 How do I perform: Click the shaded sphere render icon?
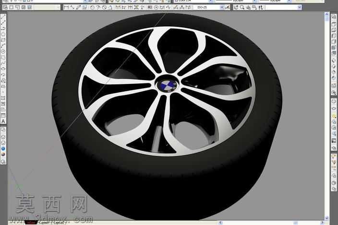(x=3, y=154)
